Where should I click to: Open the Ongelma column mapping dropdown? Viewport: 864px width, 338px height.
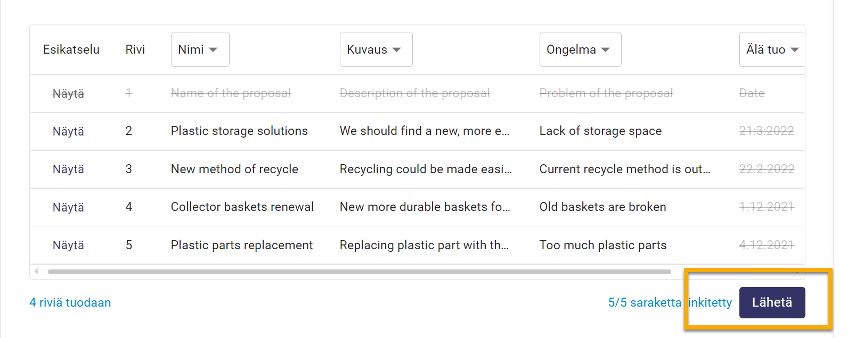[x=580, y=49]
